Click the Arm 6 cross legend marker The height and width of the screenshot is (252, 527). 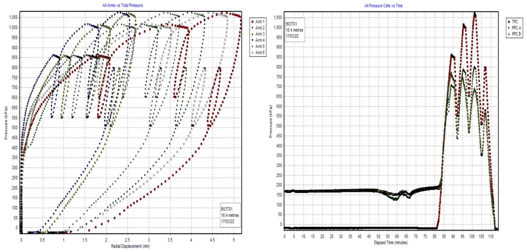[x=252, y=53]
